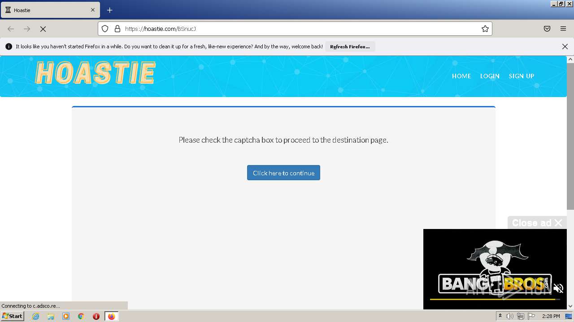The width and height of the screenshot is (574, 322).
Task: Click the HOASTIE logo
Action: (x=95, y=73)
